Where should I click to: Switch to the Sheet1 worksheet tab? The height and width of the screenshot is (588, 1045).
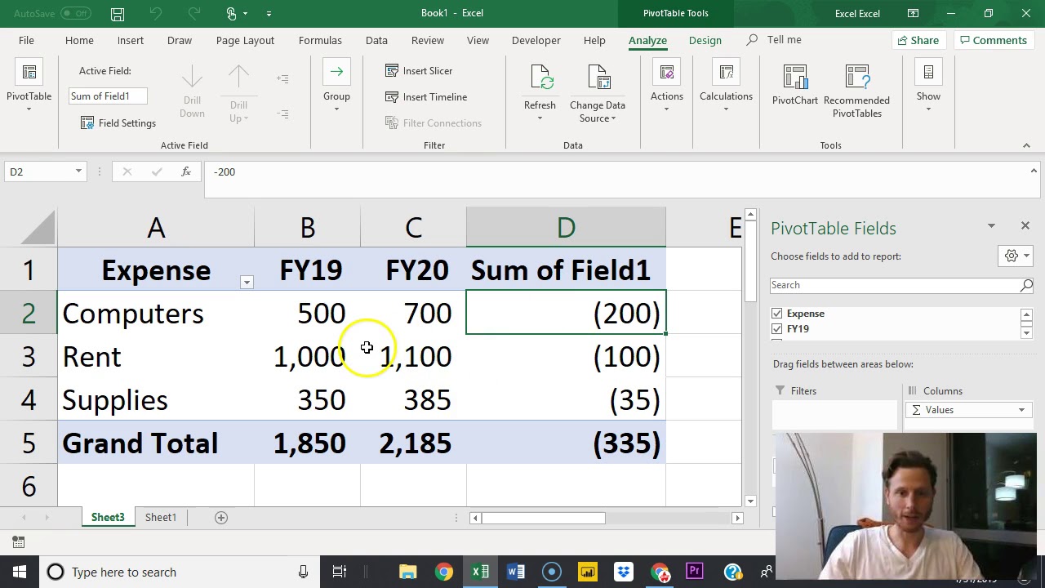161,518
